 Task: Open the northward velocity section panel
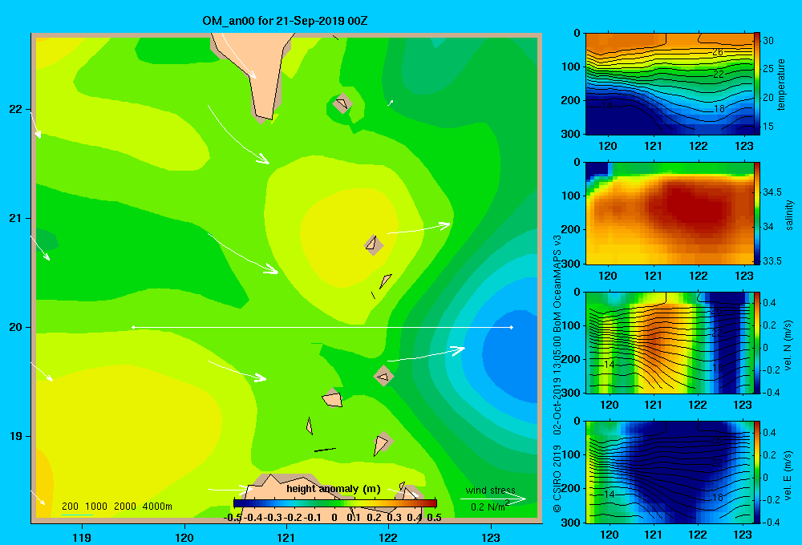(670, 342)
